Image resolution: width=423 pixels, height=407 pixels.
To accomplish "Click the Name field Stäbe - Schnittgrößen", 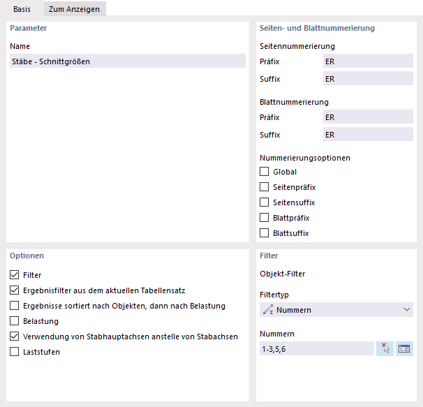I will 128,61.
